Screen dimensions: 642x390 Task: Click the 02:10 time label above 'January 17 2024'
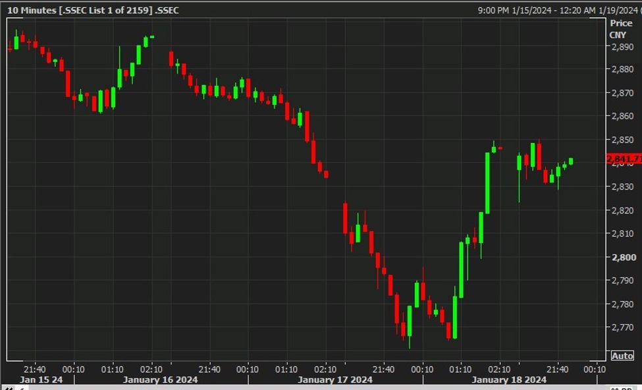pos(325,370)
